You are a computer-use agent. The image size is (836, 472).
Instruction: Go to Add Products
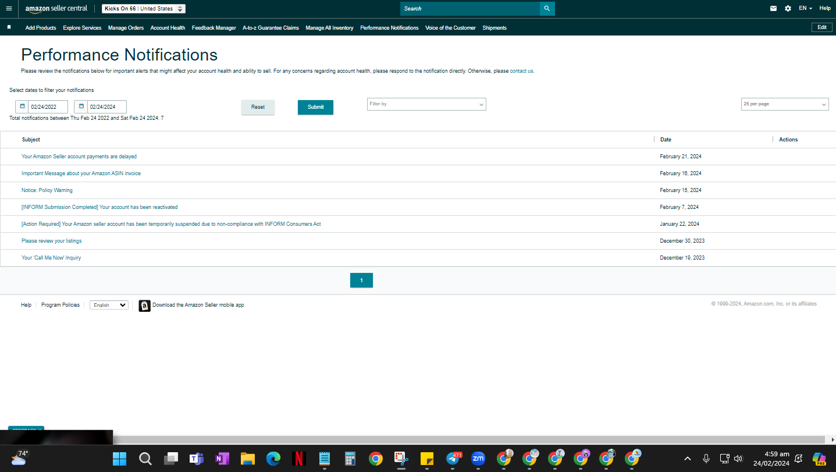click(x=41, y=28)
